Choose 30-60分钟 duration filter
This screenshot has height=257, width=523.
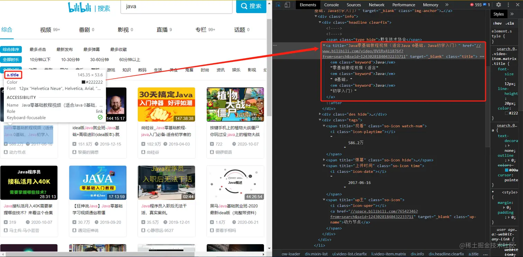point(100,59)
